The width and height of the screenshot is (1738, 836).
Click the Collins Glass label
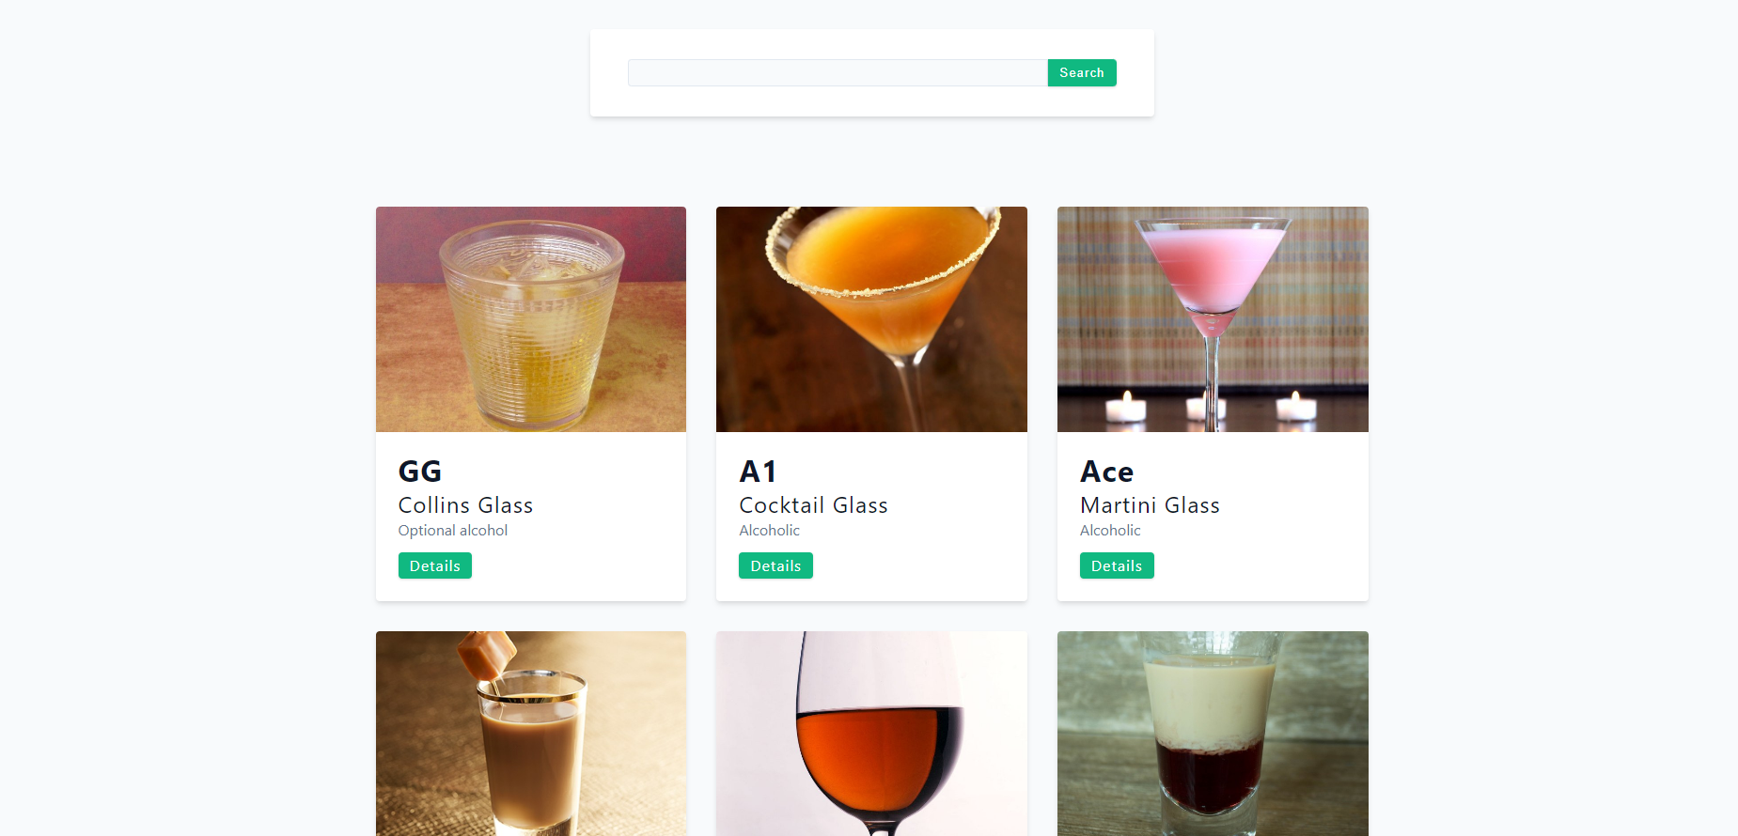pyautogui.click(x=465, y=505)
